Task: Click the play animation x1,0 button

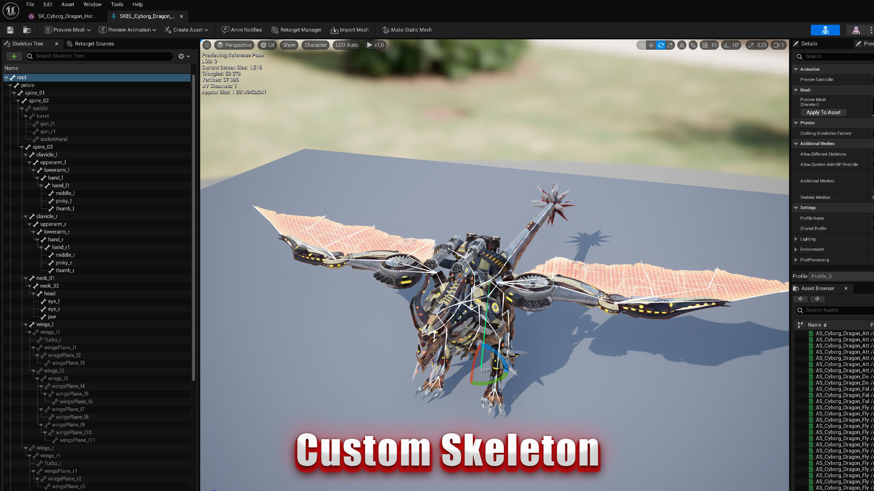Action: [x=376, y=45]
